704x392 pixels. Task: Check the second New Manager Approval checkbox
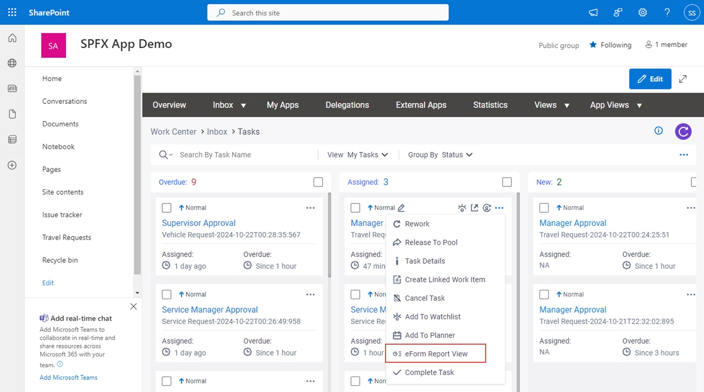(x=544, y=295)
